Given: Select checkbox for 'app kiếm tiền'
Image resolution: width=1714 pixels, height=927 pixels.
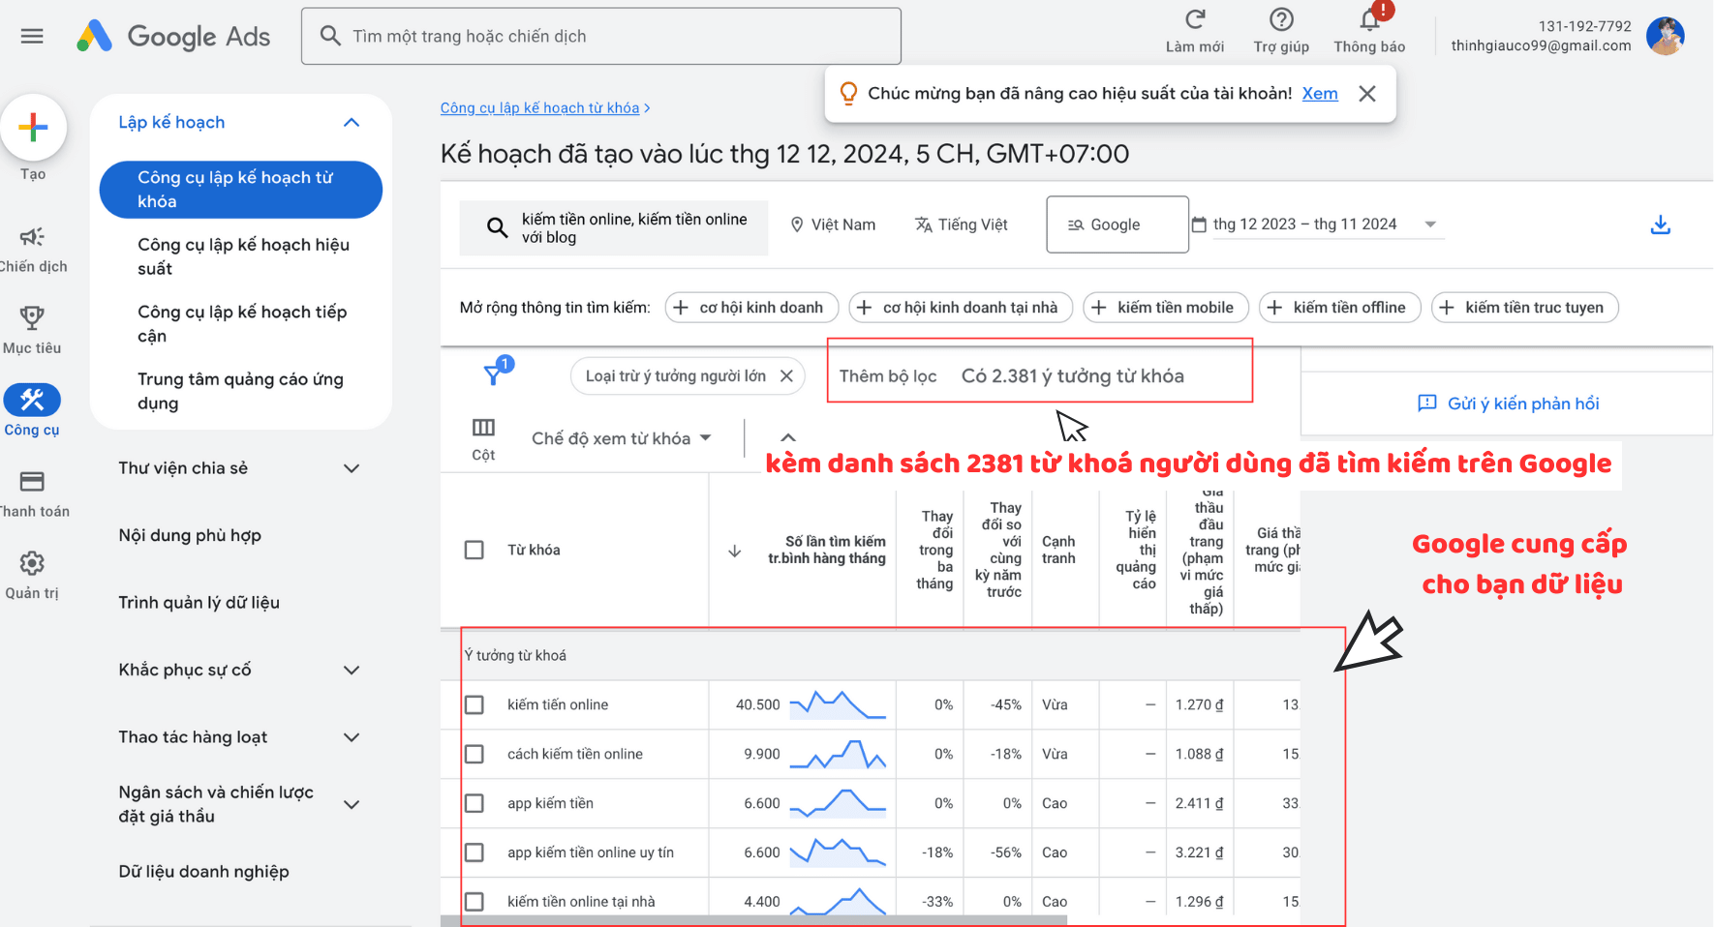Looking at the screenshot, I should (474, 803).
